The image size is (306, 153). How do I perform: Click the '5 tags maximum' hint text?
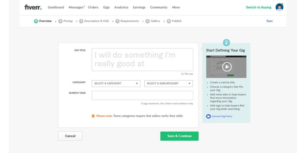click(167, 104)
